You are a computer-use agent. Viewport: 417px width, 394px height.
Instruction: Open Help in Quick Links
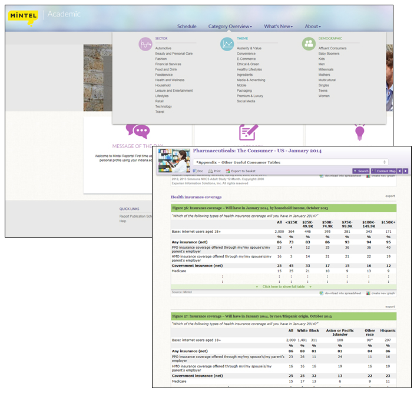(x=123, y=221)
